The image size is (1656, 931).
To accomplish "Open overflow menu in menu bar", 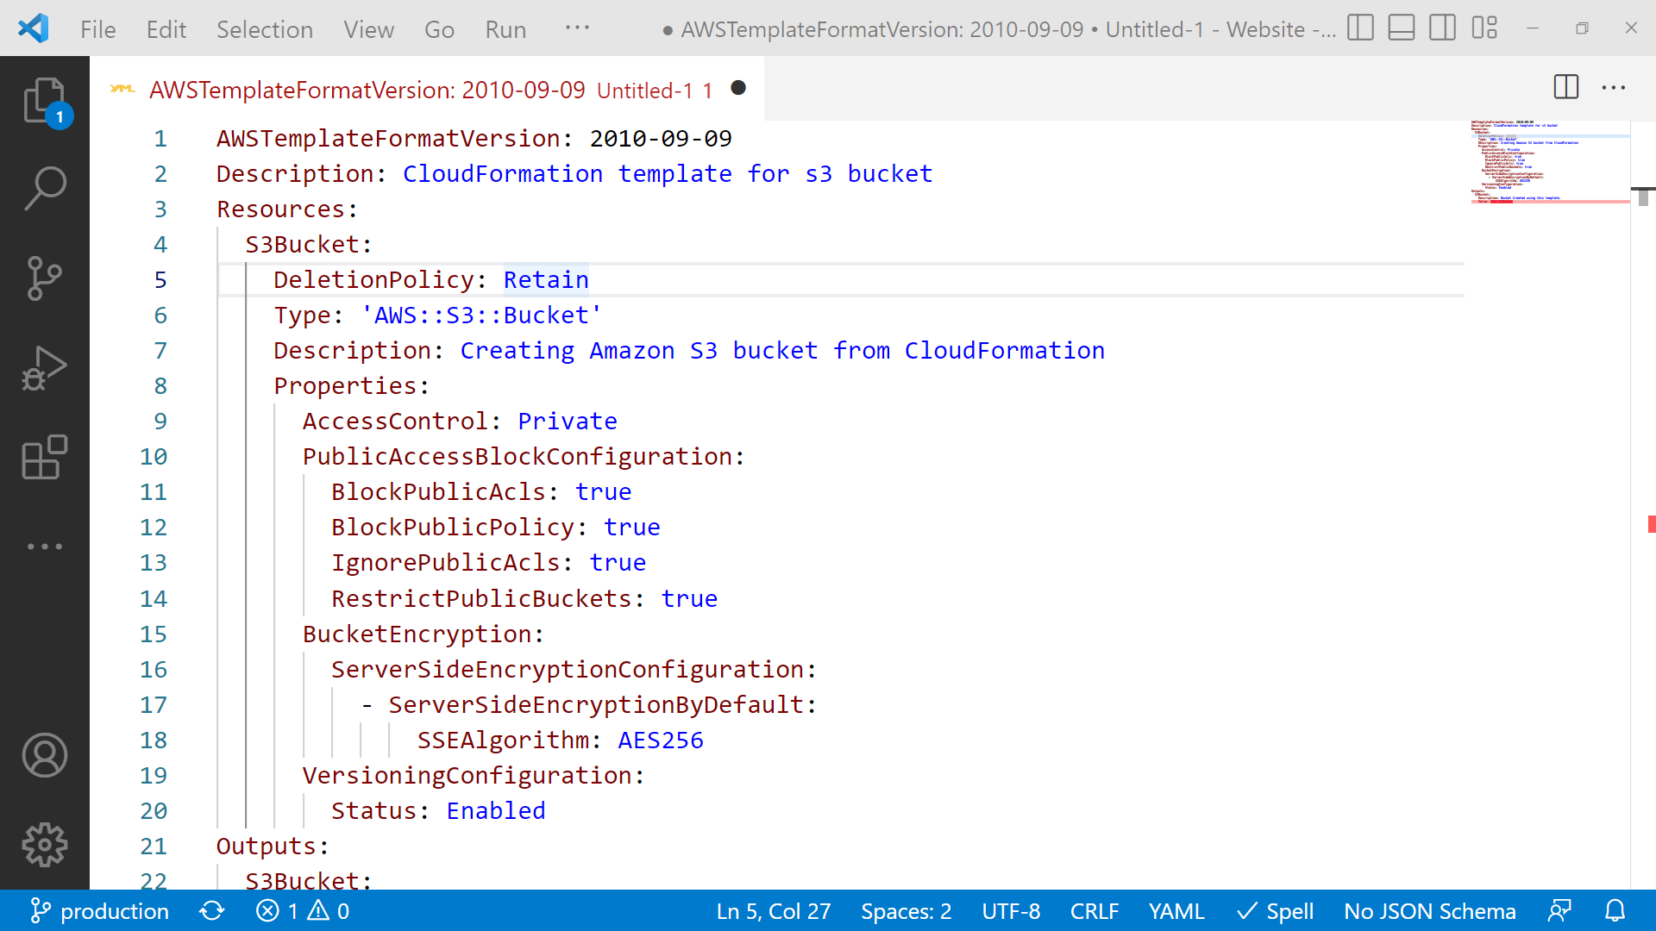I will pos(577,28).
